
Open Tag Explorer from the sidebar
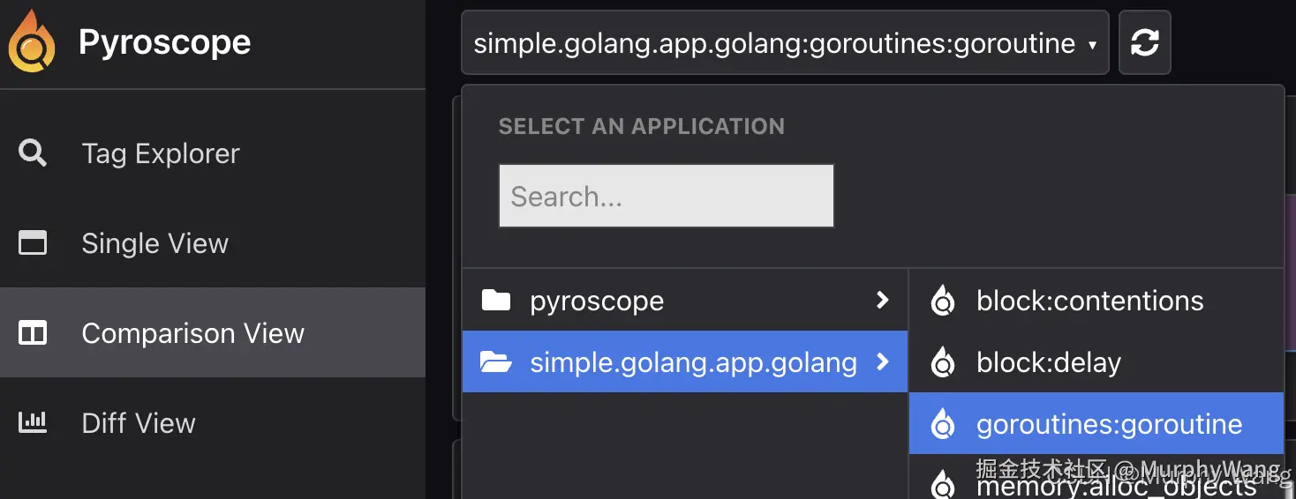click(160, 153)
